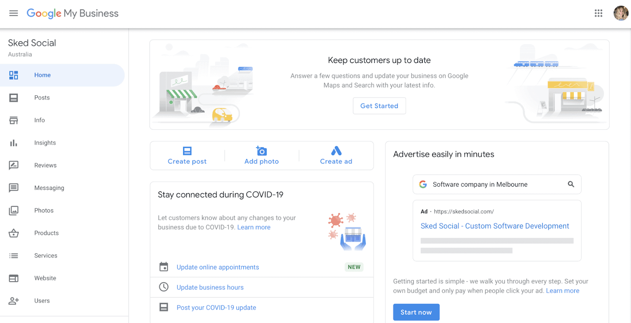Click Learn more in advertising card
Image resolution: width=631 pixels, height=323 pixels.
pos(563,291)
